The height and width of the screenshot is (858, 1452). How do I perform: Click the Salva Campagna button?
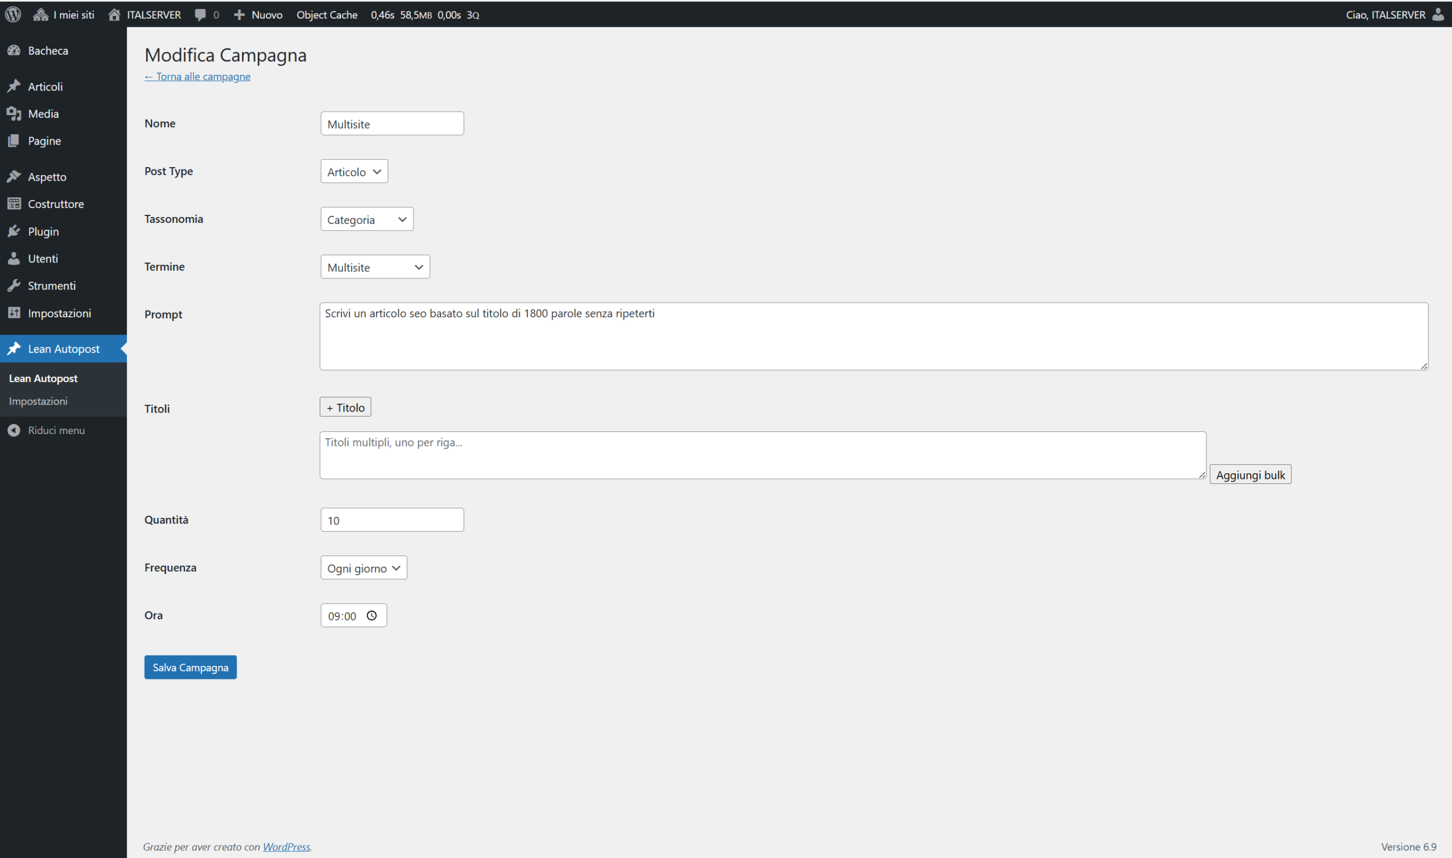191,667
